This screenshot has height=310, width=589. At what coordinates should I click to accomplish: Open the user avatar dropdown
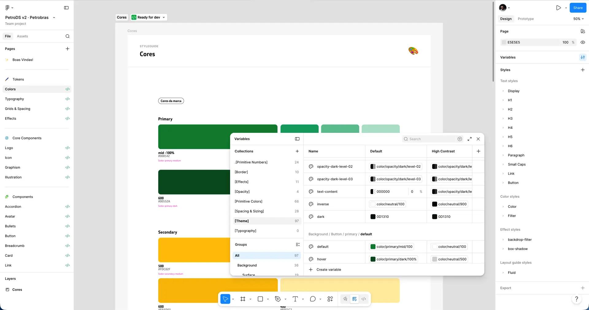504,8
